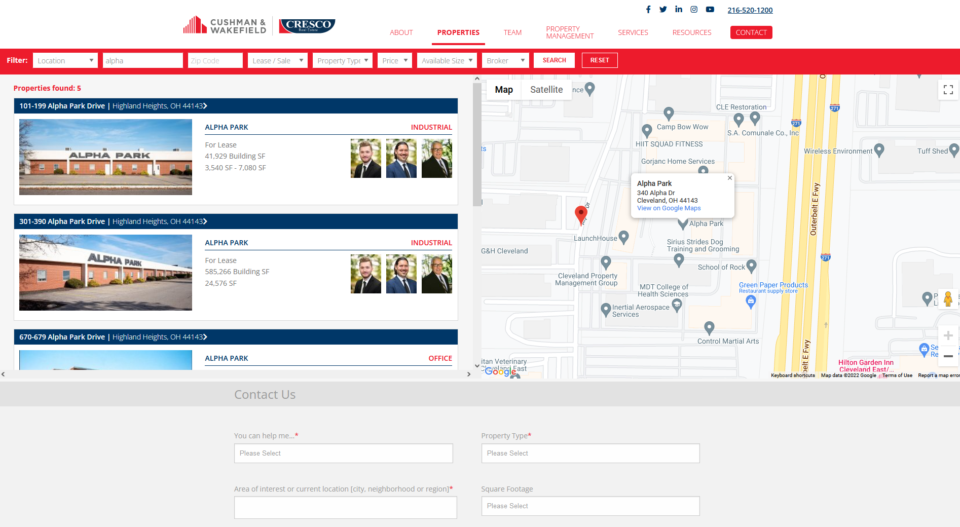
Task: Open 'You can help me' select
Action: (x=343, y=453)
